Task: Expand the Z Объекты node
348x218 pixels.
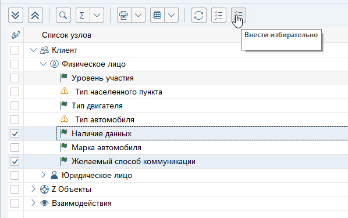Action: pyautogui.click(x=33, y=189)
